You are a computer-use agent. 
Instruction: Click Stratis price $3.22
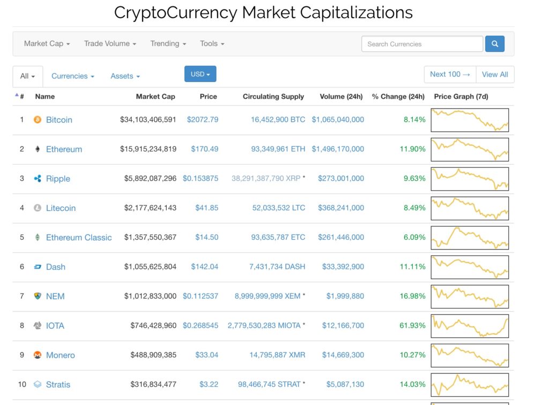209,384
